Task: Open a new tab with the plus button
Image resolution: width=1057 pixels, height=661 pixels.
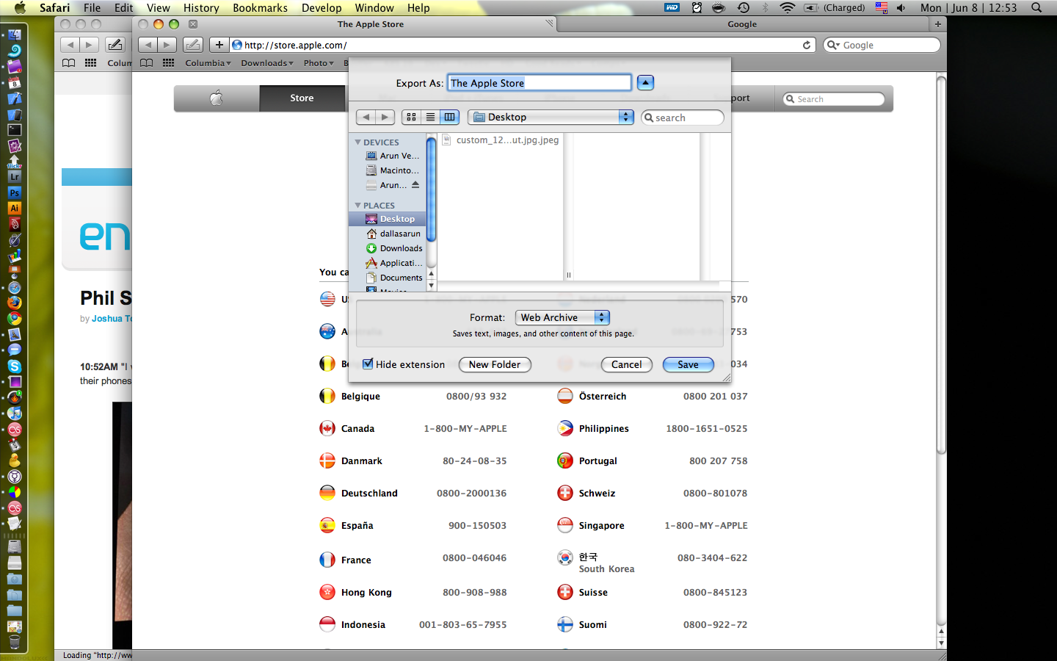Action: click(937, 24)
